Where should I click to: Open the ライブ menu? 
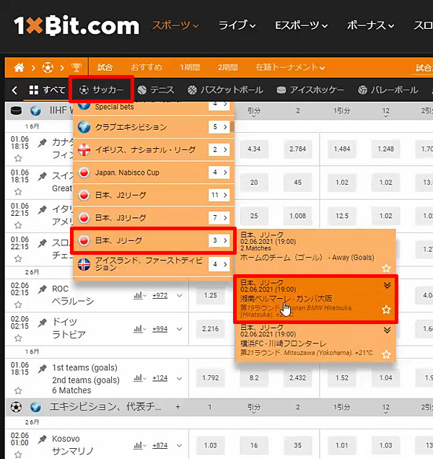237,25
